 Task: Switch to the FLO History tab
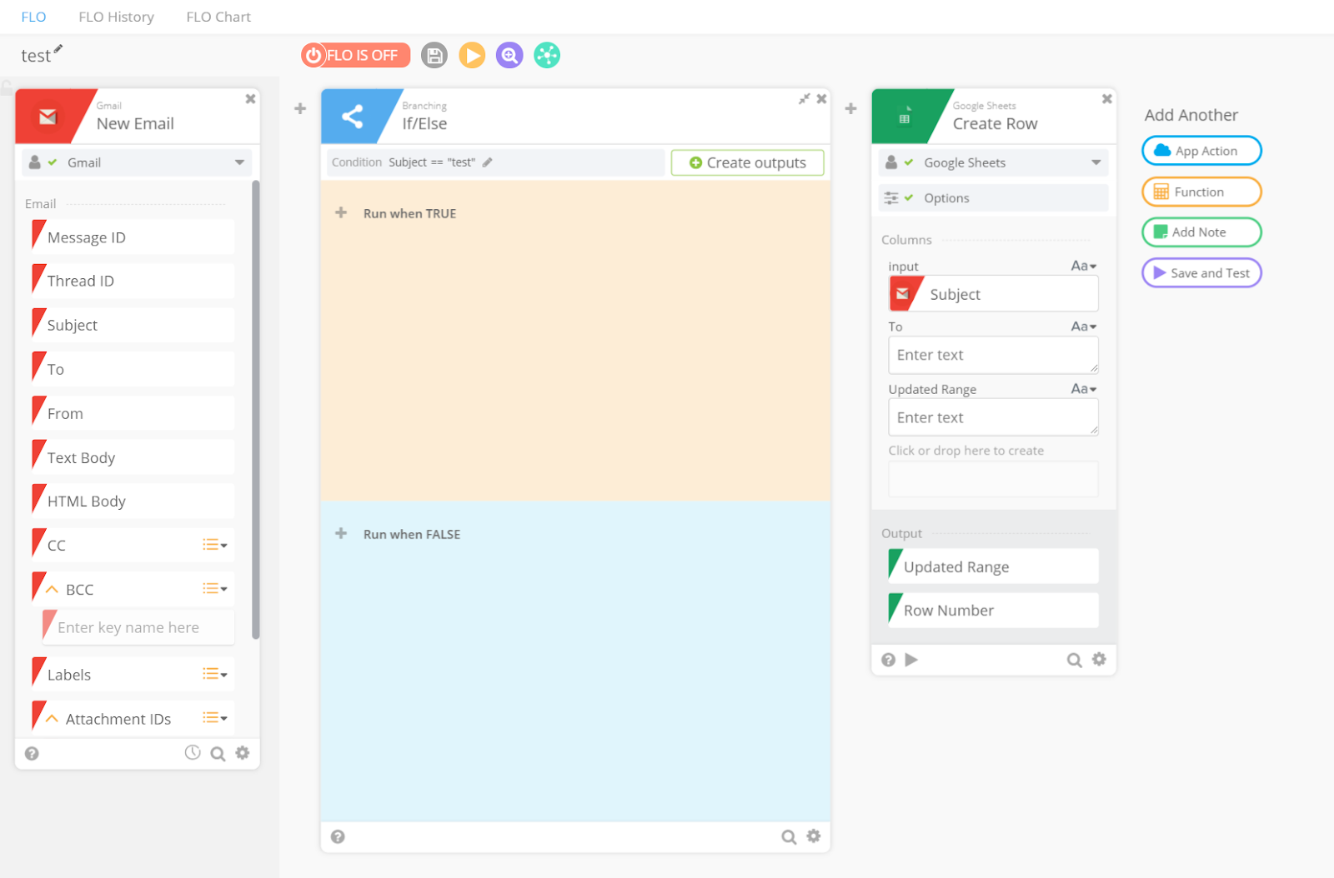pyautogui.click(x=116, y=17)
